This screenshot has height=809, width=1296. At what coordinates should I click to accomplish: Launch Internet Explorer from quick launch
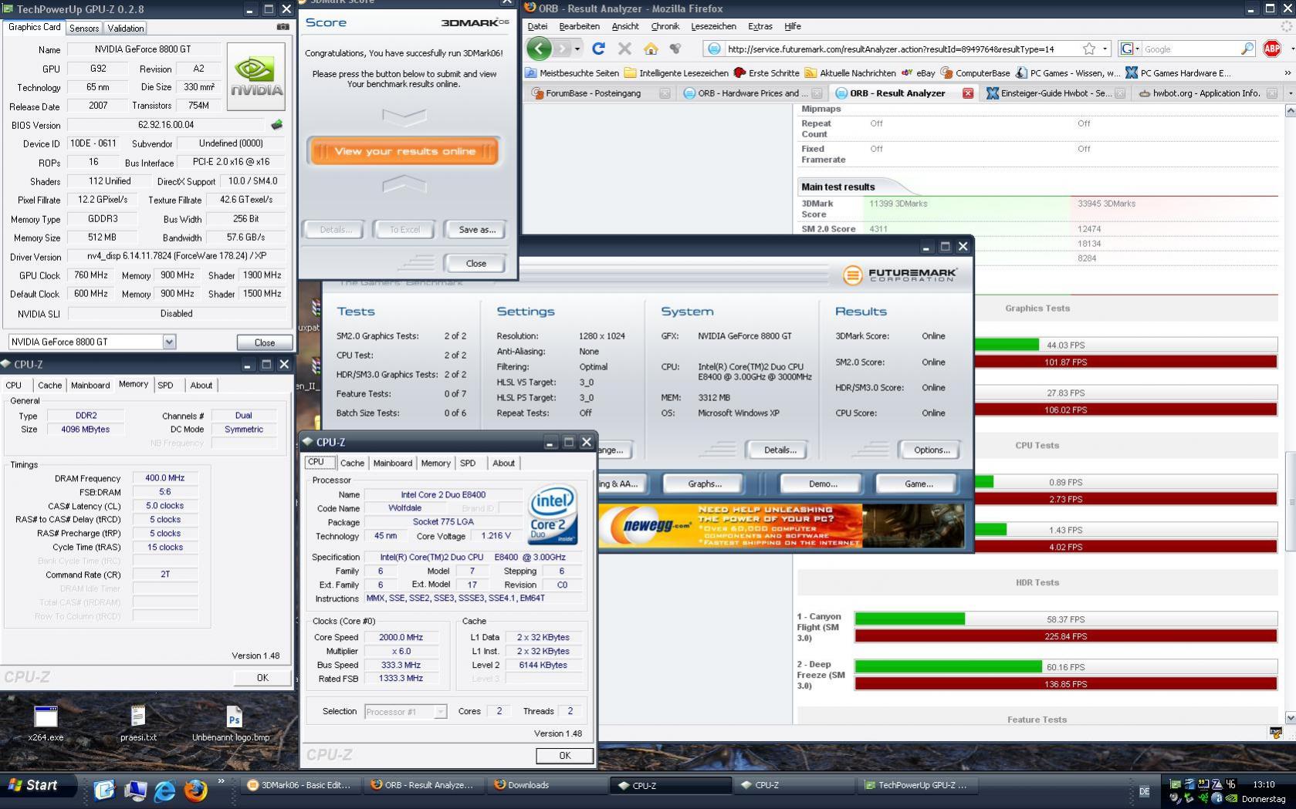coord(165,789)
